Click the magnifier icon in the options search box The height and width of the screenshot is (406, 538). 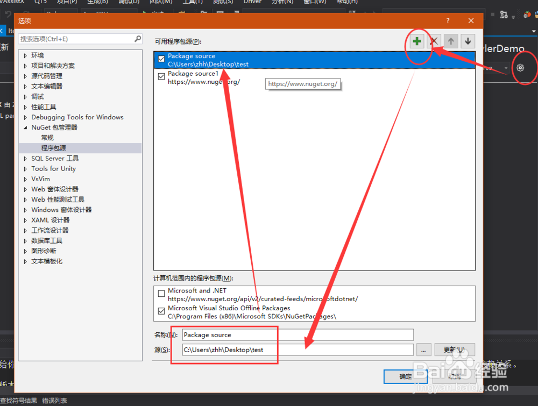pos(138,39)
